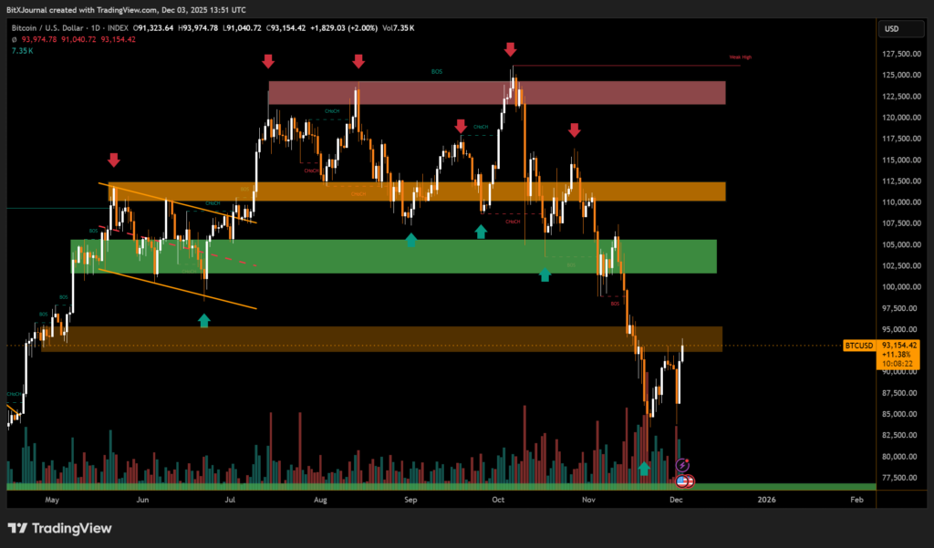Click the red down arrow above mid-August high

[358, 61]
